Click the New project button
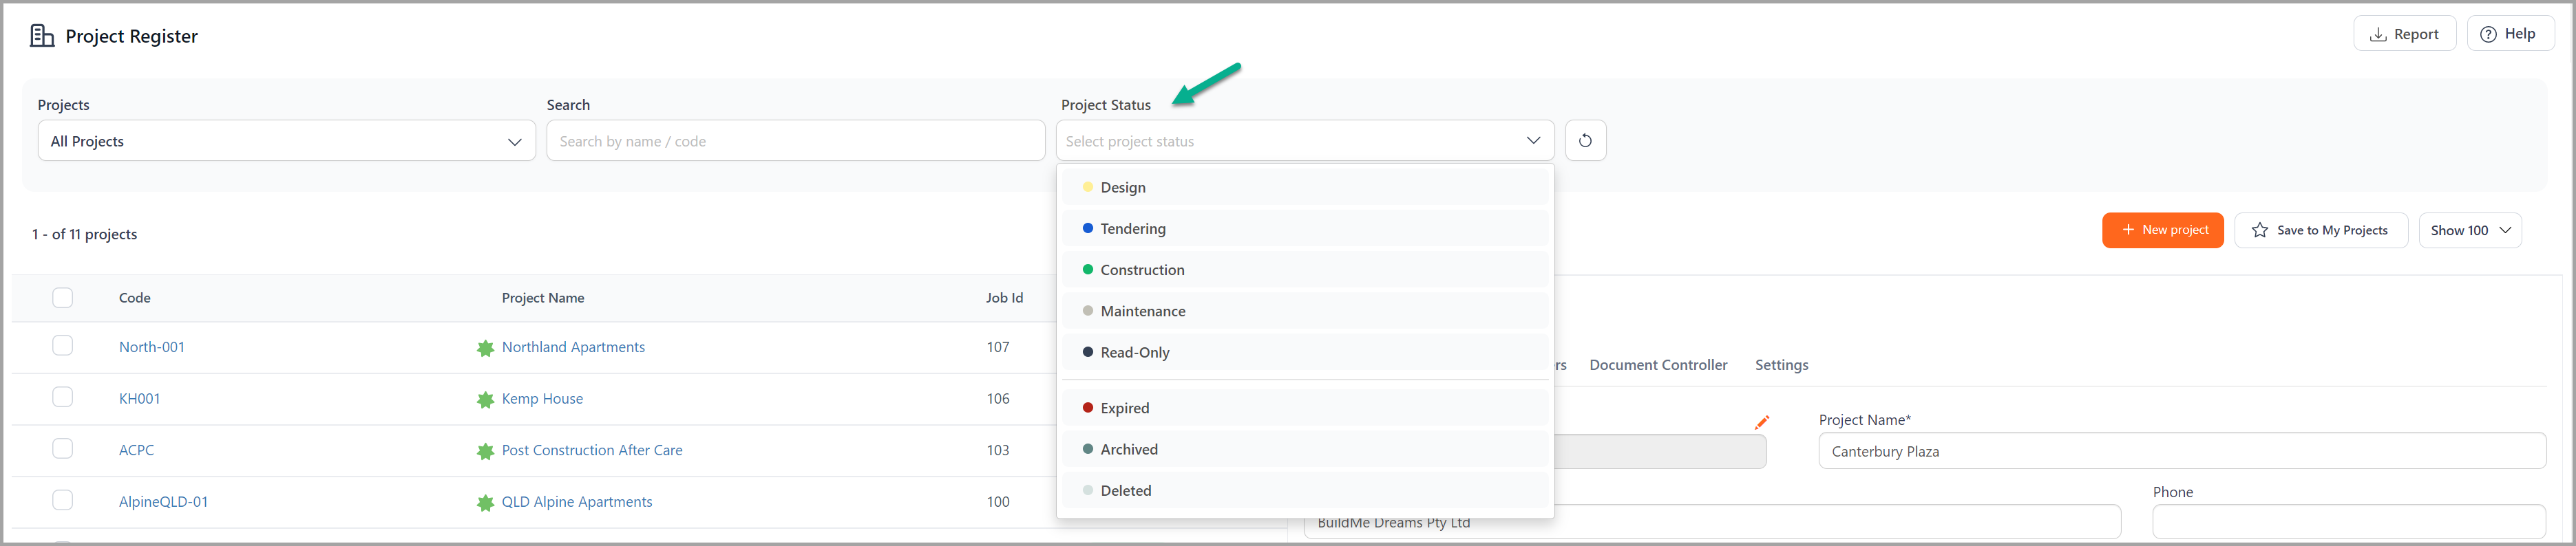This screenshot has width=2576, height=546. coord(2162,230)
